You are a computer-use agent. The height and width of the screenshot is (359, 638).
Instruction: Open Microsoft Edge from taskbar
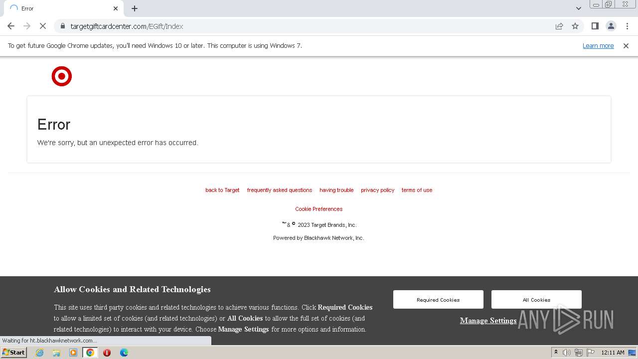point(124,353)
